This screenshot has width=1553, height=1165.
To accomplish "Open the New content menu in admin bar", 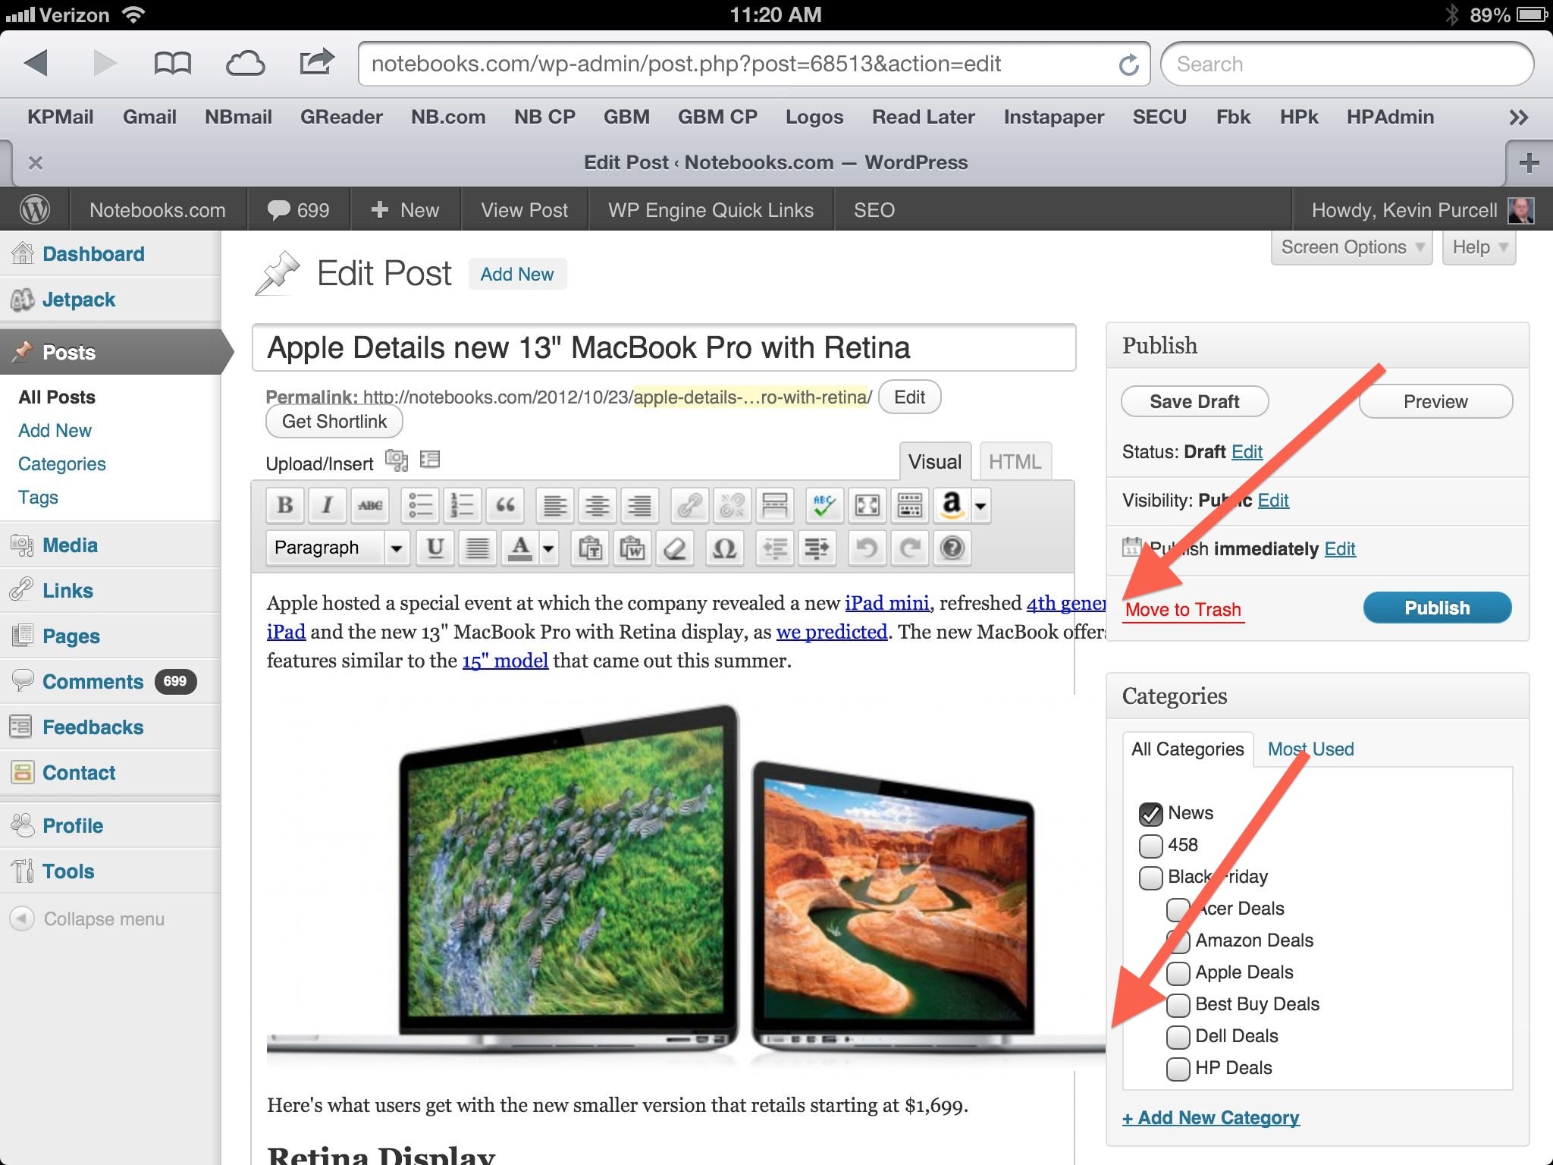I will [405, 210].
